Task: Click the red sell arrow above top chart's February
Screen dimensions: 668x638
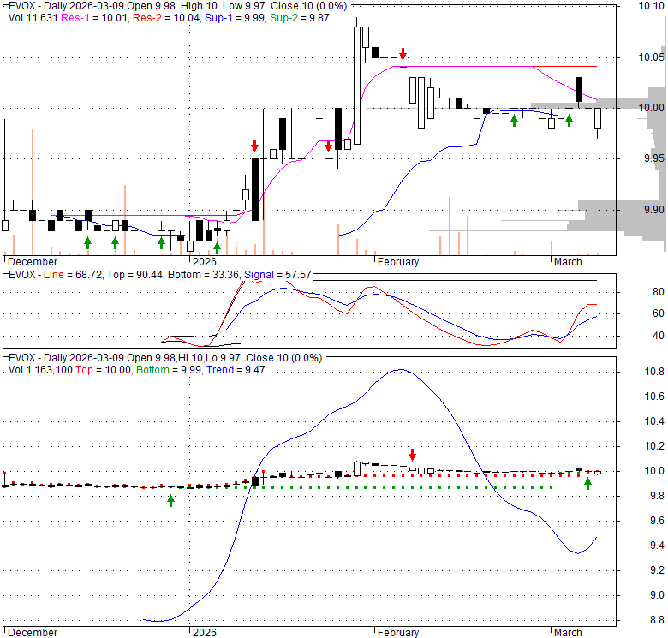Action: [x=403, y=54]
